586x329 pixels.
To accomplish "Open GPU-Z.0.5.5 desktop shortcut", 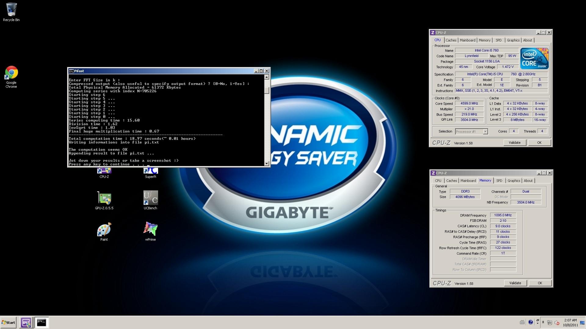I will (x=104, y=200).
